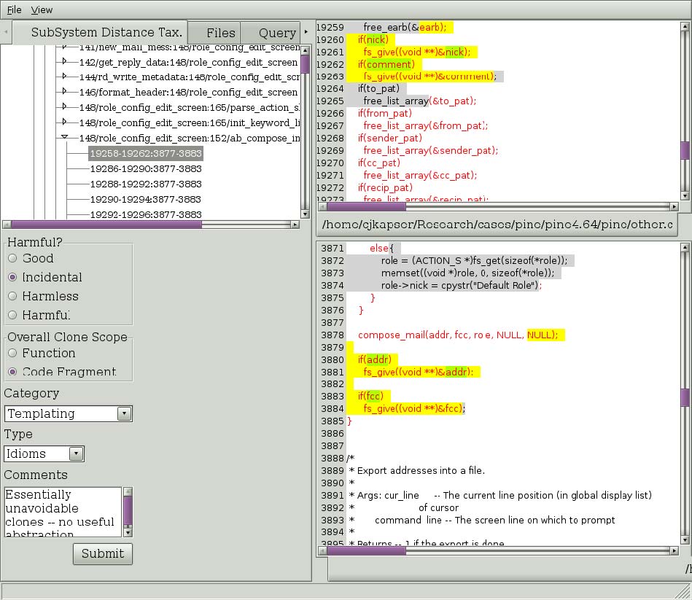Switch to the Files tab
This screenshot has width=692, height=600.
[215, 33]
